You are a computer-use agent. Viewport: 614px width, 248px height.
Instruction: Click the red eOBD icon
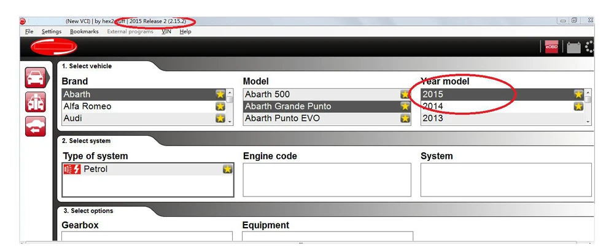[551, 47]
